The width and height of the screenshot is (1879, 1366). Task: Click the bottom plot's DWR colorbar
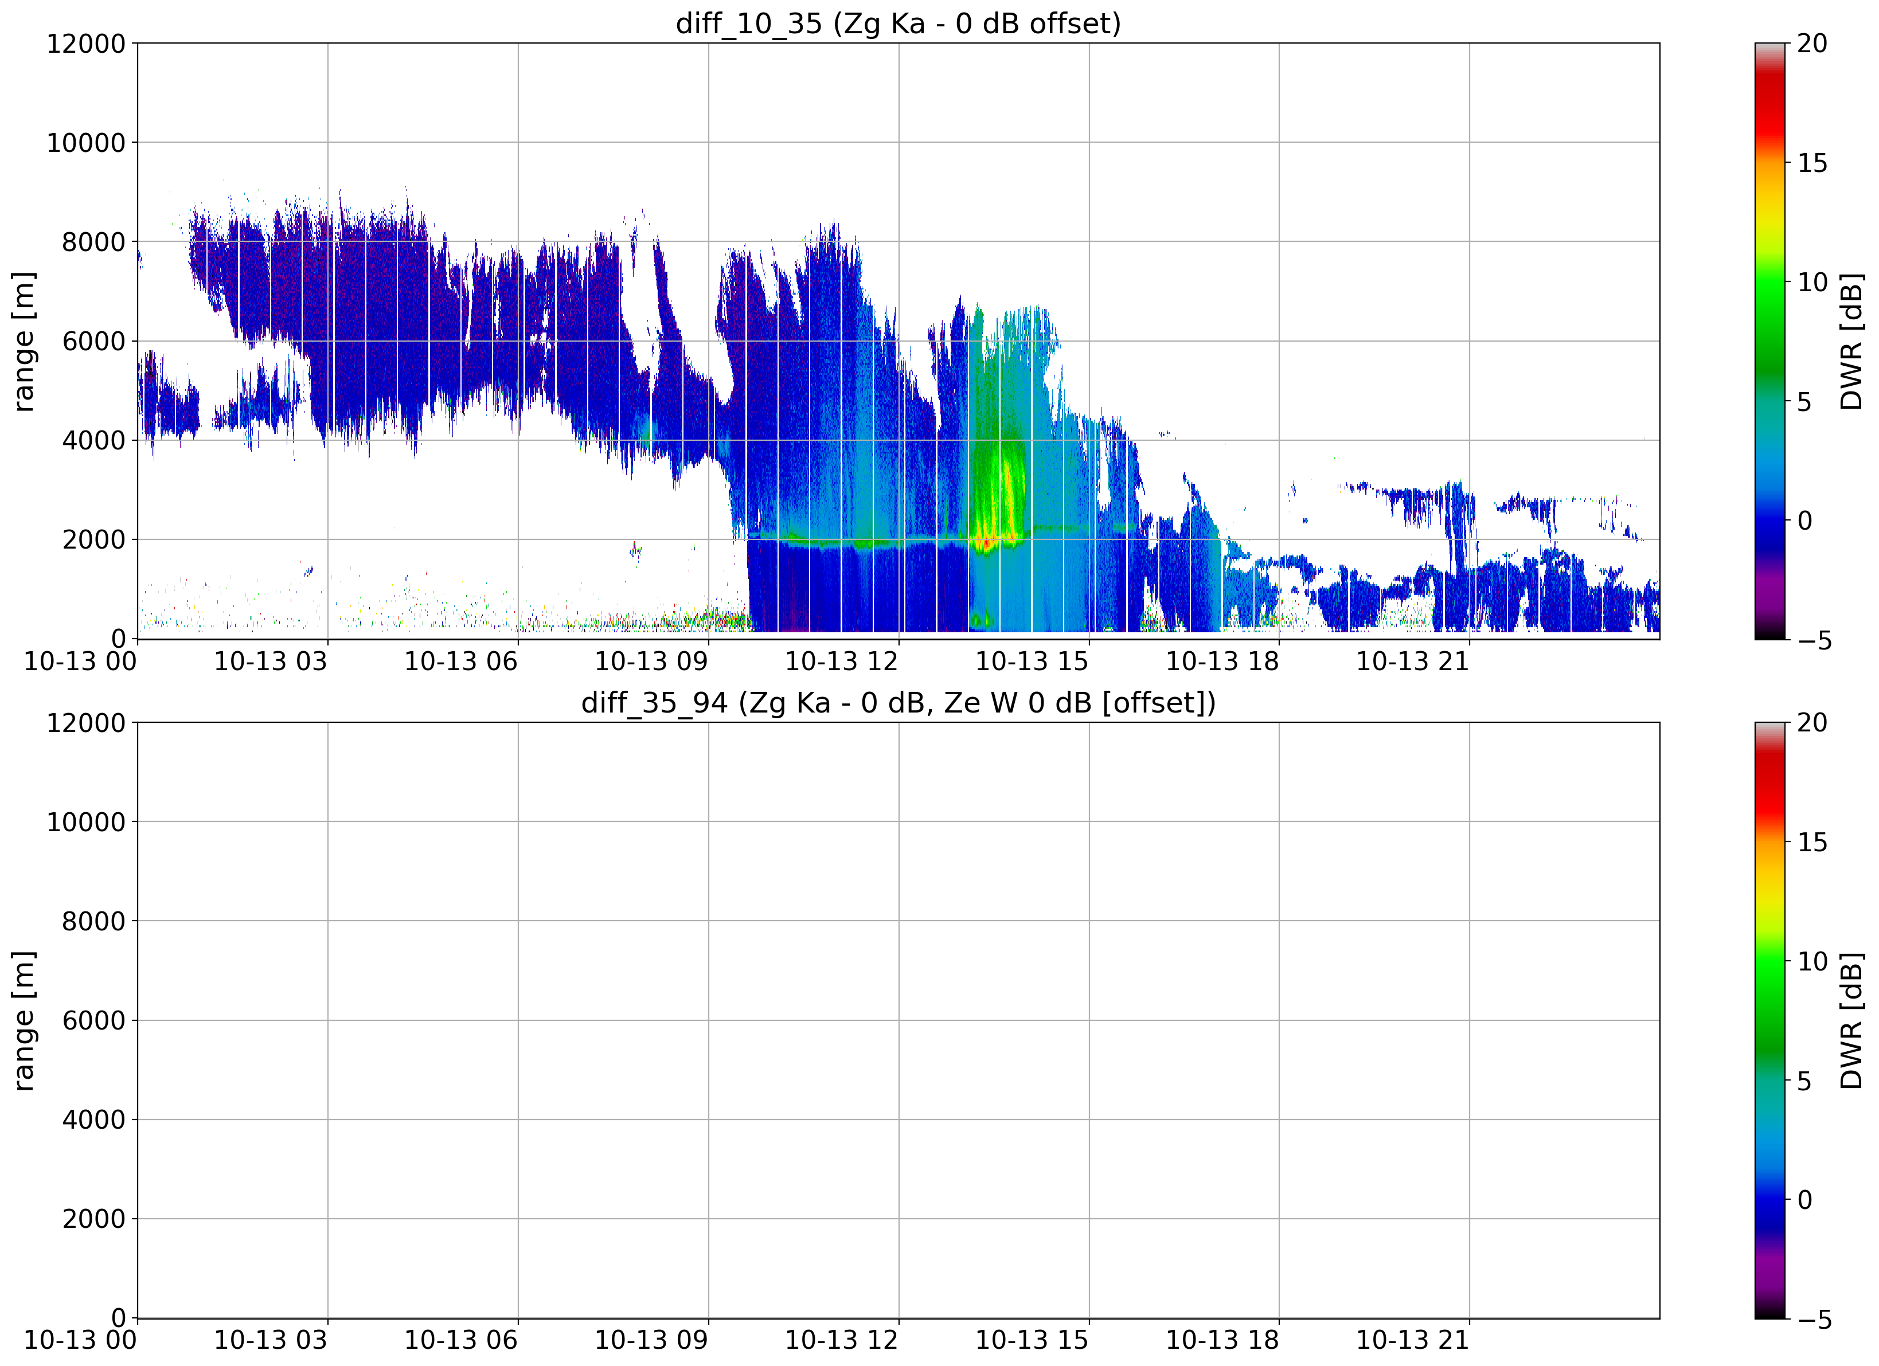tap(1771, 1020)
